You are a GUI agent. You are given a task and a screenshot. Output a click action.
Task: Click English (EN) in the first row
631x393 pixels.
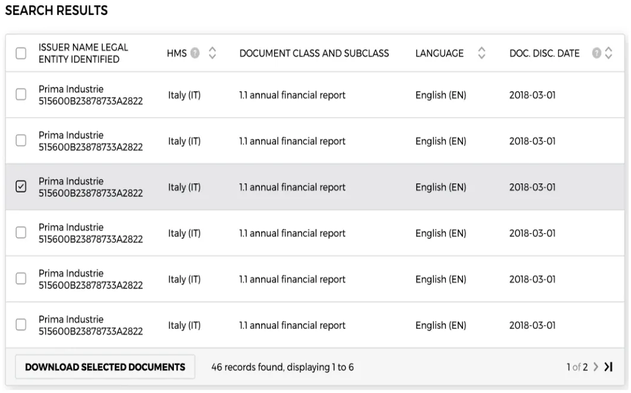pos(440,95)
